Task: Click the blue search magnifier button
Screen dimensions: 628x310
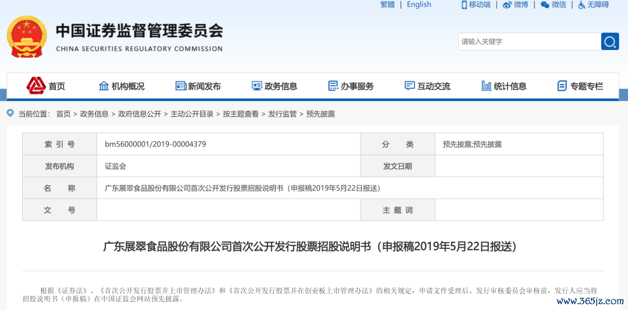Action: tap(610, 41)
